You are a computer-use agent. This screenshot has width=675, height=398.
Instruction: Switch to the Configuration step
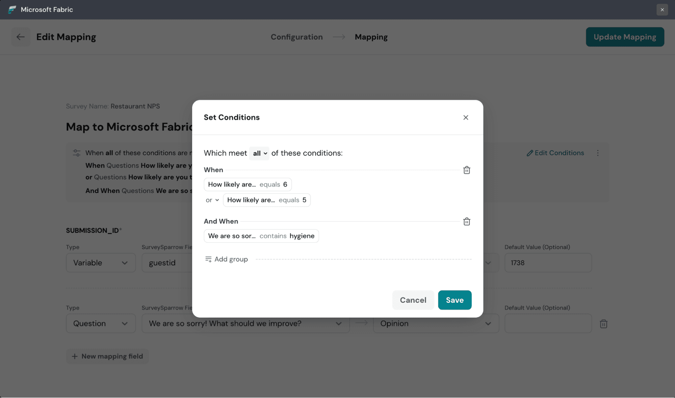click(296, 37)
